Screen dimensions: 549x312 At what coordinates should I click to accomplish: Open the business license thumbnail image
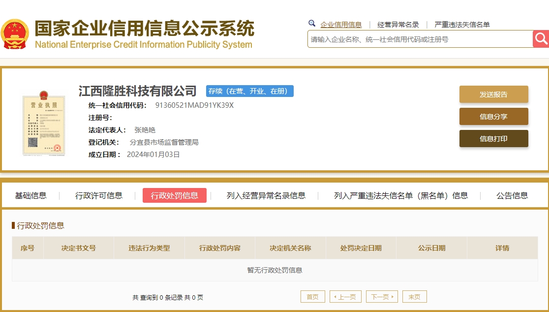(44, 123)
